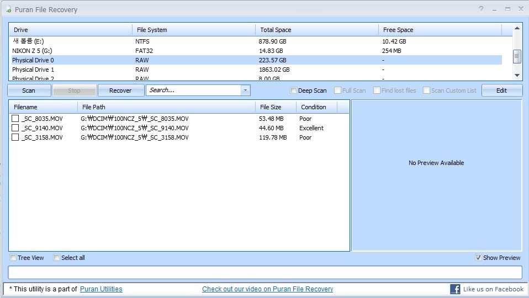
Task: Click Like us on Facebook text
Action: pyautogui.click(x=493, y=289)
